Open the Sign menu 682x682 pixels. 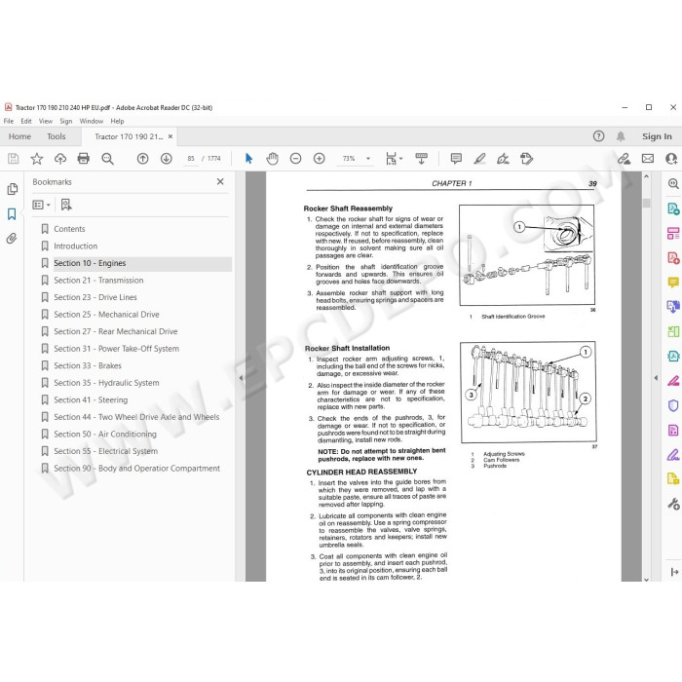coord(65,121)
